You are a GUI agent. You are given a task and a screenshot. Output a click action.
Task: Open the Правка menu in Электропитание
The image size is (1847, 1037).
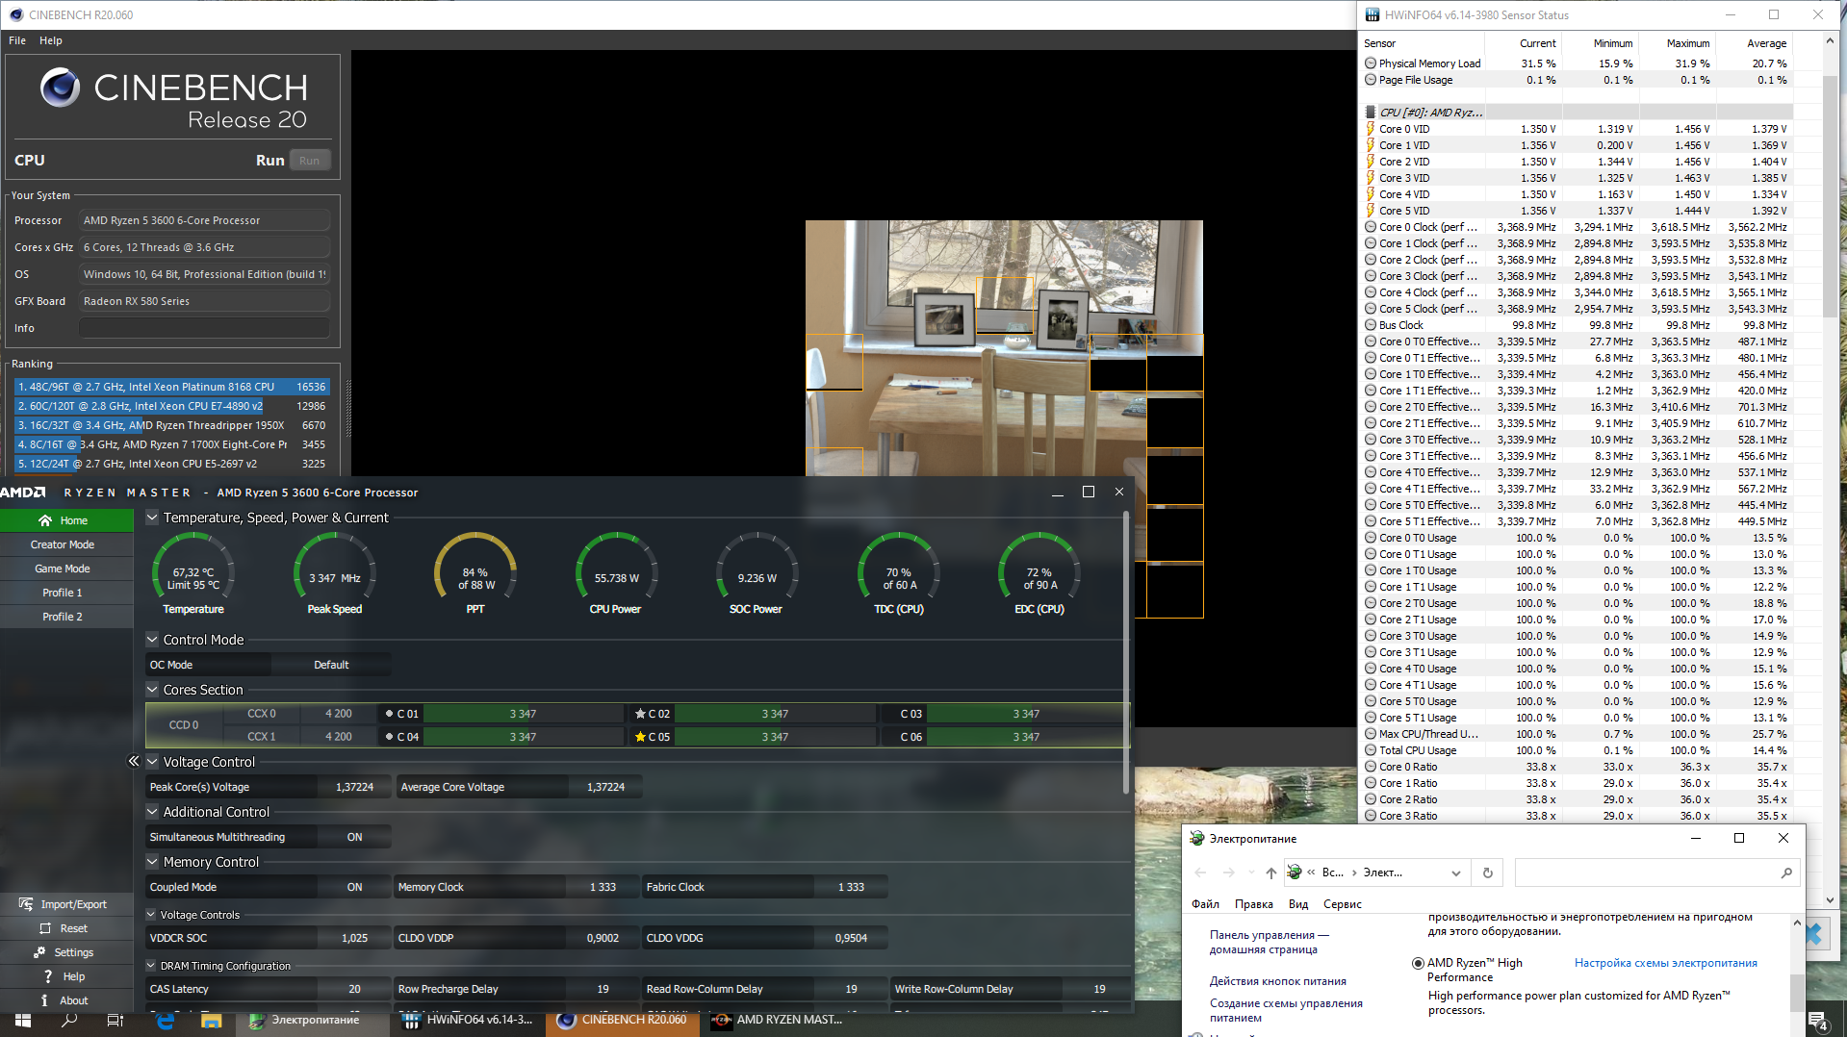pos(1254,904)
